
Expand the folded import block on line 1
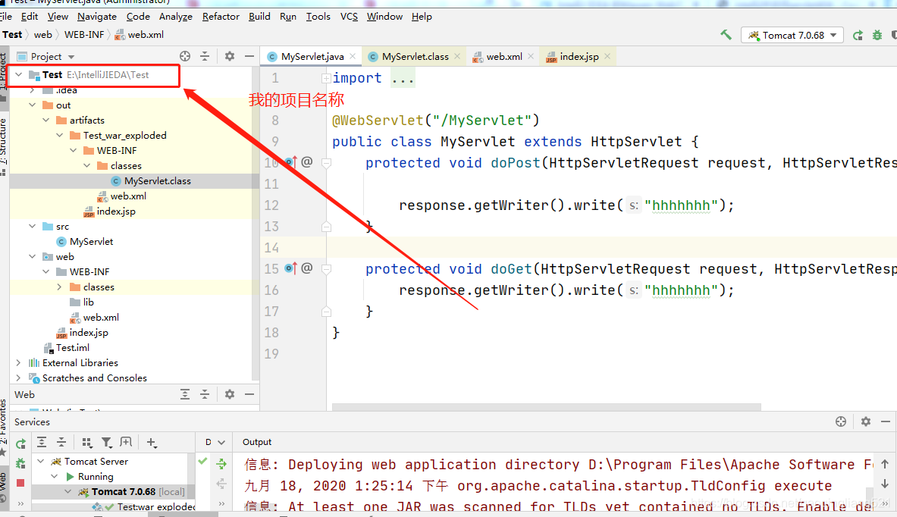click(325, 78)
